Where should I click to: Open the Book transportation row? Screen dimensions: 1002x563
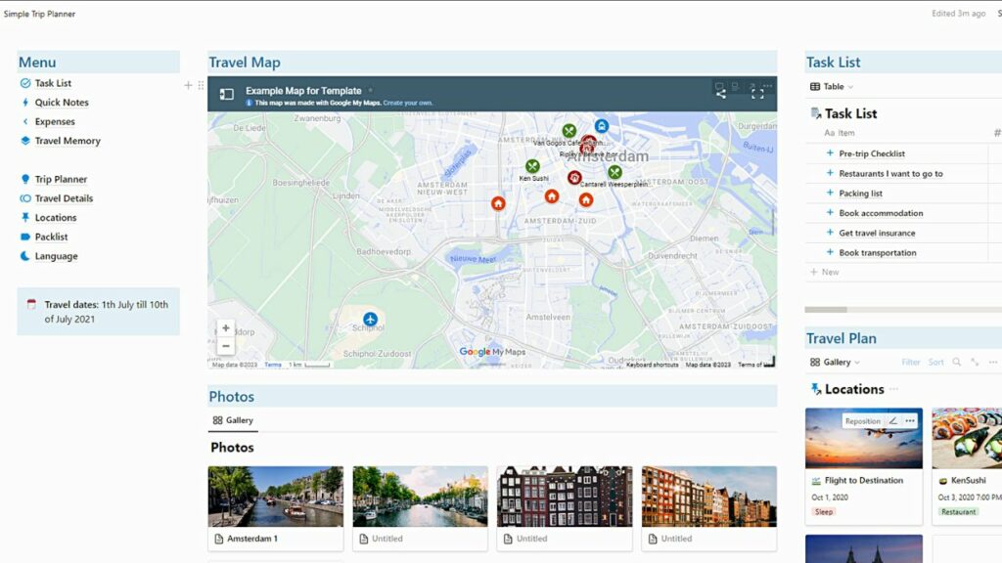(878, 253)
